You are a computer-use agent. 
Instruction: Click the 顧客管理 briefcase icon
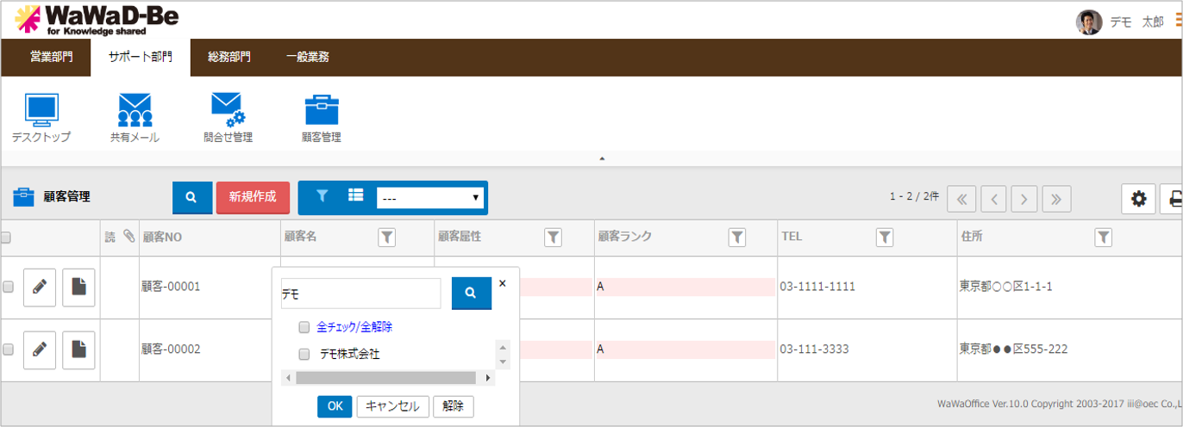[x=322, y=110]
